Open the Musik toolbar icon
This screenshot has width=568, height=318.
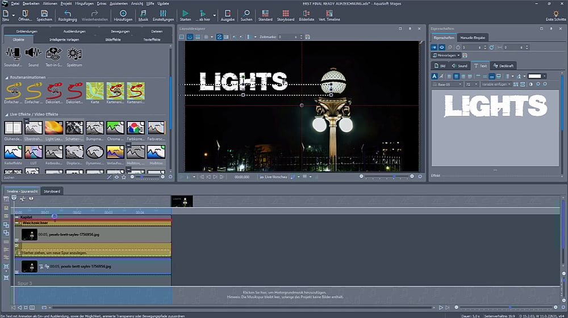[143, 13]
